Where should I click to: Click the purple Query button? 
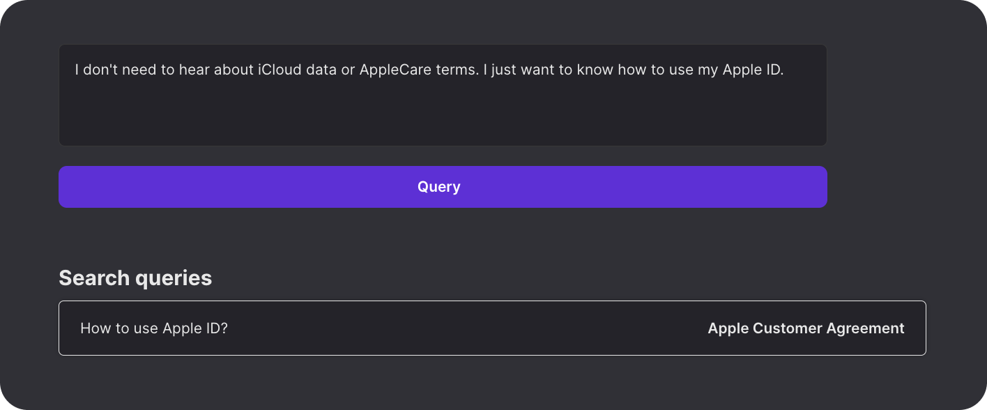click(x=443, y=187)
